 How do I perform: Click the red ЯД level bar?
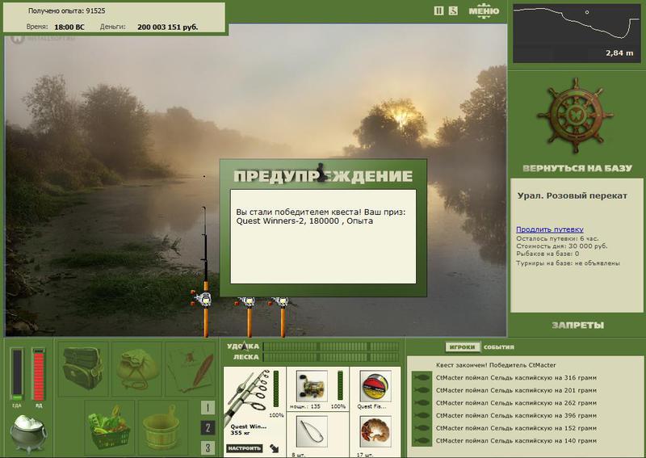click(x=38, y=375)
